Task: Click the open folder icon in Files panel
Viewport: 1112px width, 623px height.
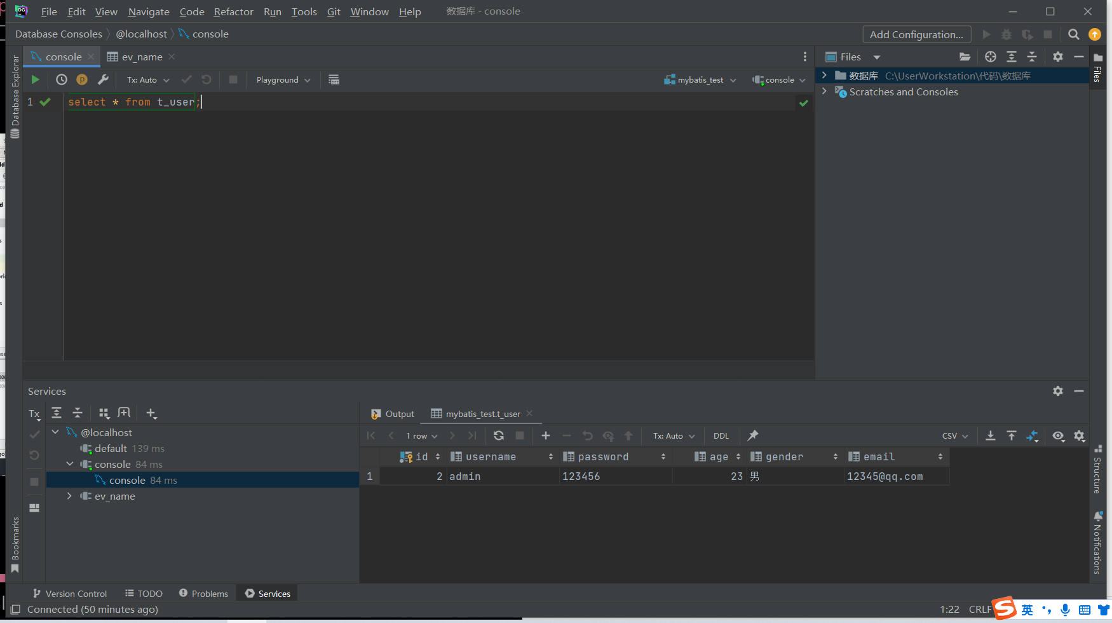Action: (x=965, y=57)
